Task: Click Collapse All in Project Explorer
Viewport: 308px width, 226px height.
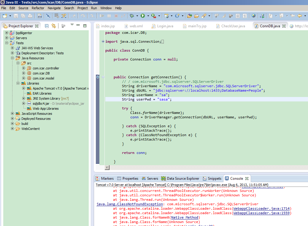Action: (x=47, y=26)
